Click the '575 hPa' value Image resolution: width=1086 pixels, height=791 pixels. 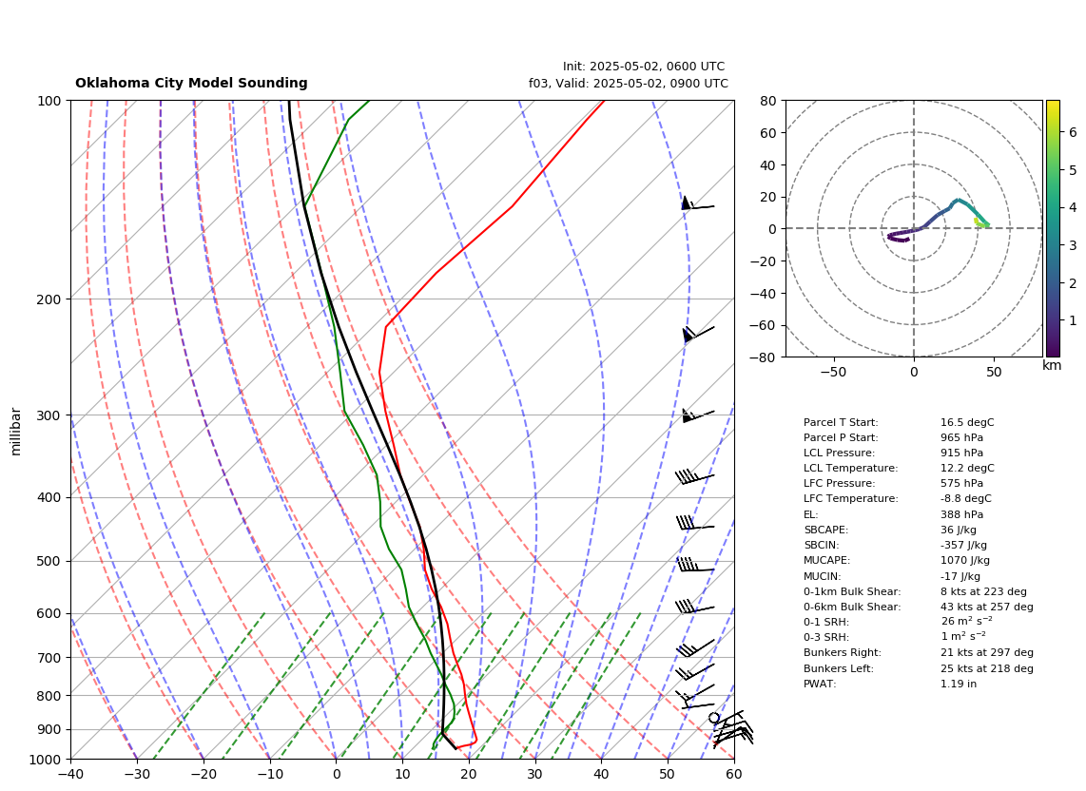click(x=961, y=484)
